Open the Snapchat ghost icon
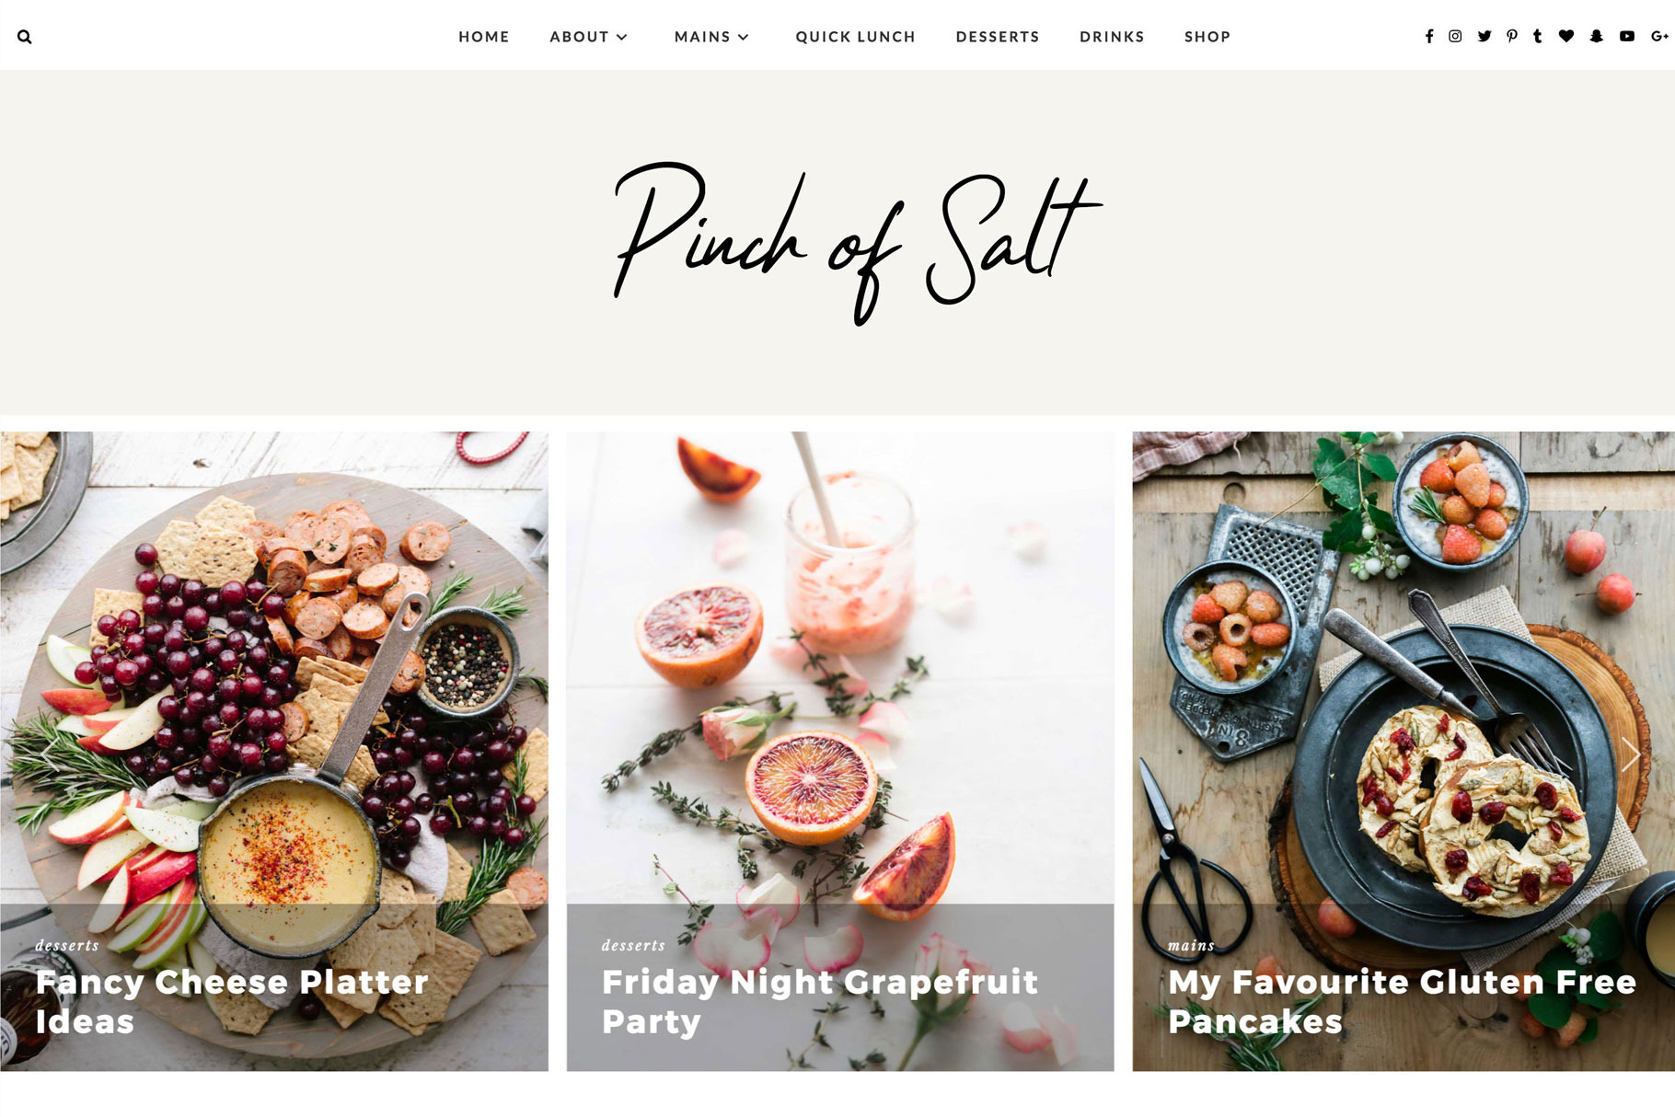This screenshot has width=1675, height=1117. [x=1597, y=36]
